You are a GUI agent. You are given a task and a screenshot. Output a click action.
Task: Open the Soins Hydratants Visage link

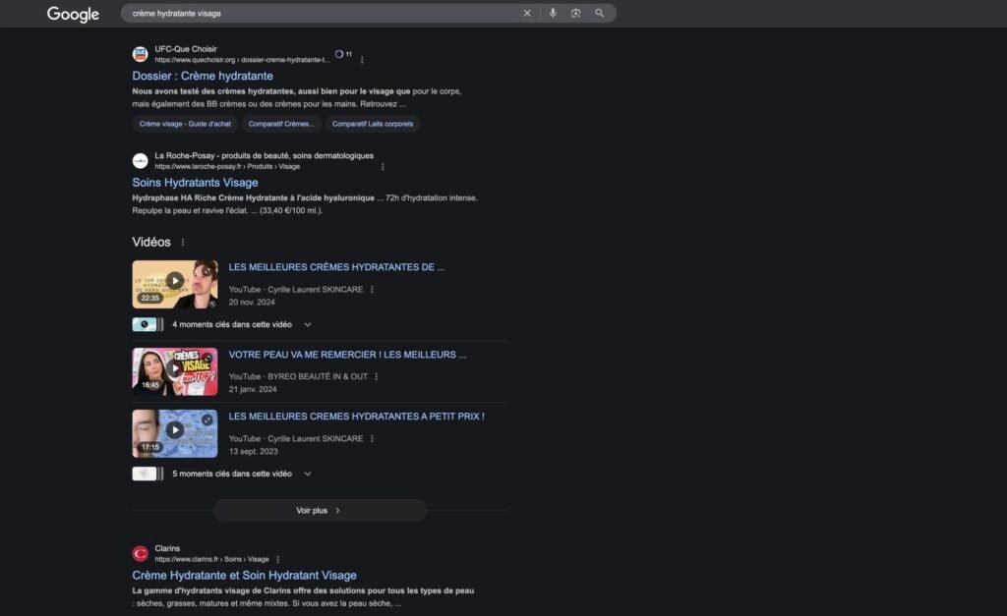pos(195,183)
